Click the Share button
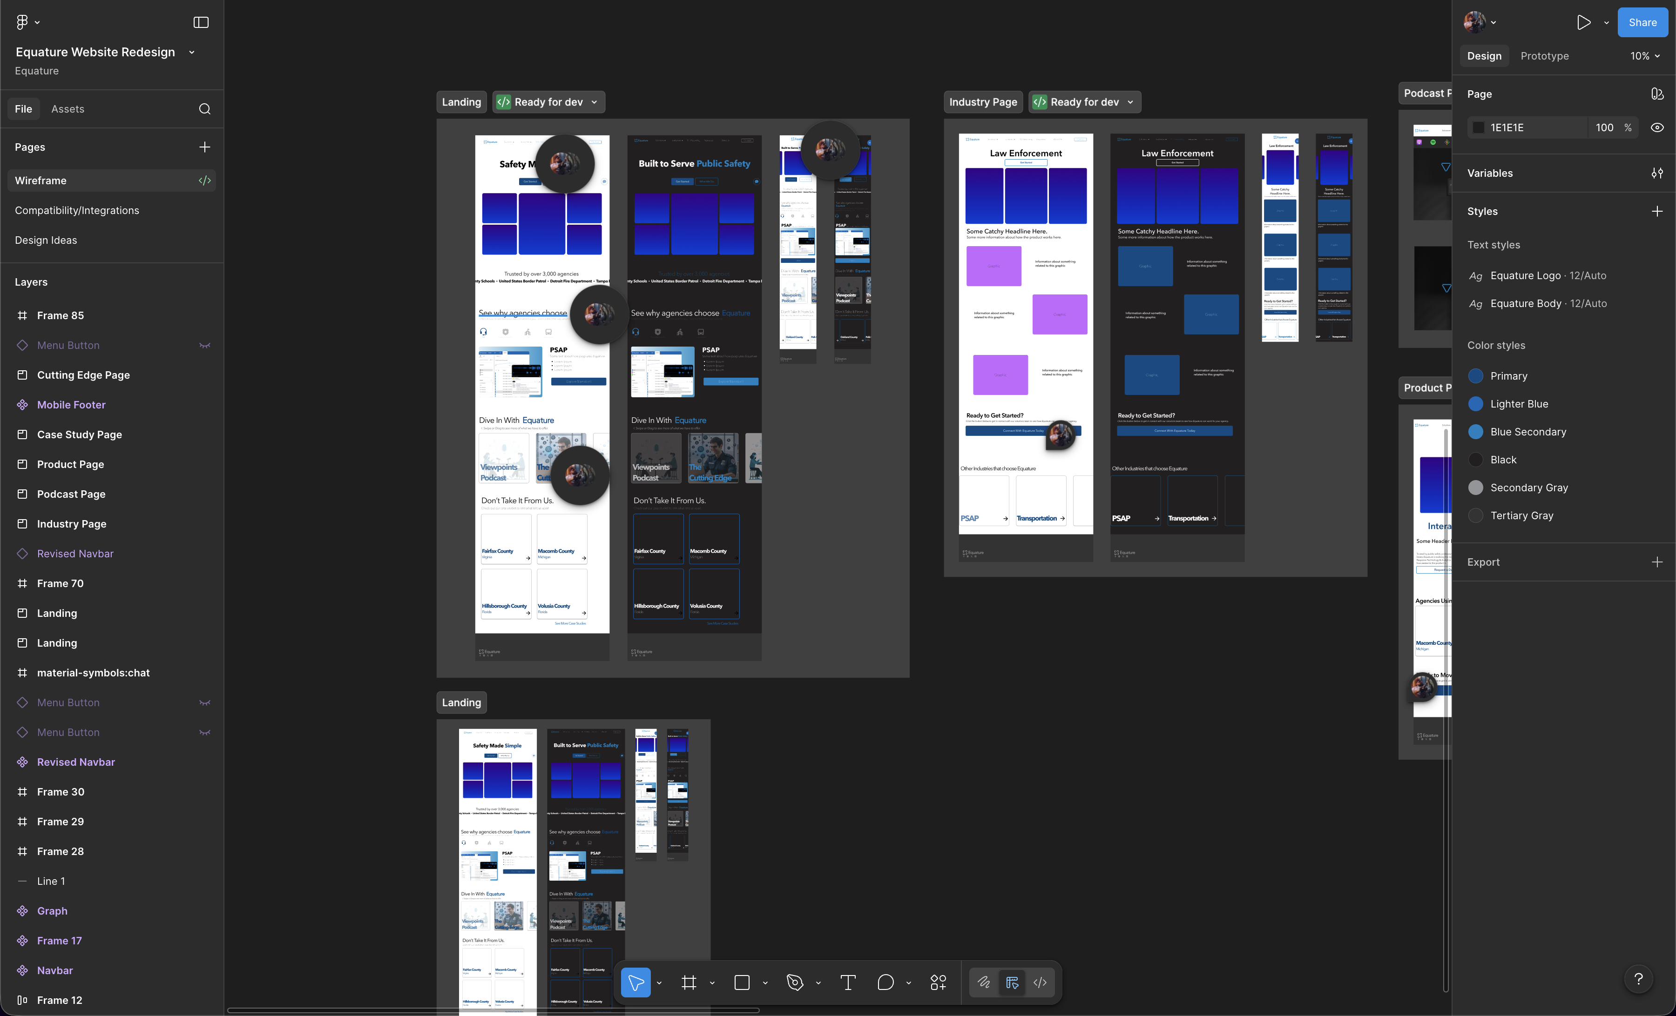This screenshot has height=1016, width=1676. 1642,22
